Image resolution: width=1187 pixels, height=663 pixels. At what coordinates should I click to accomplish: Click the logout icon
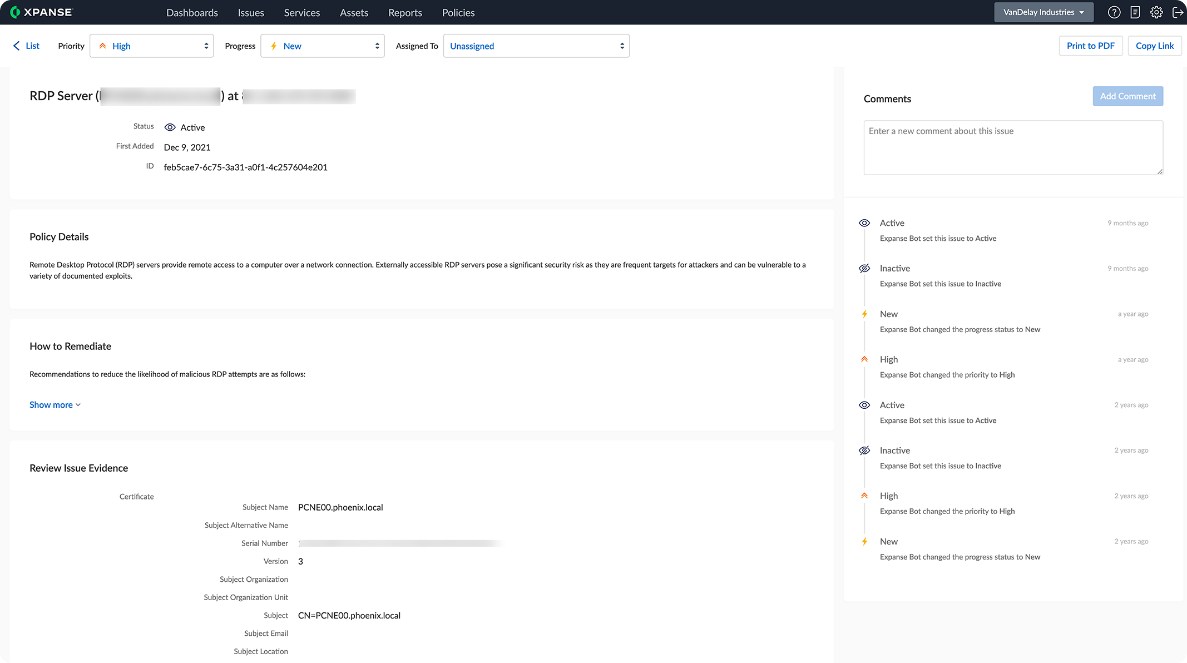(x=1178, y=12)
